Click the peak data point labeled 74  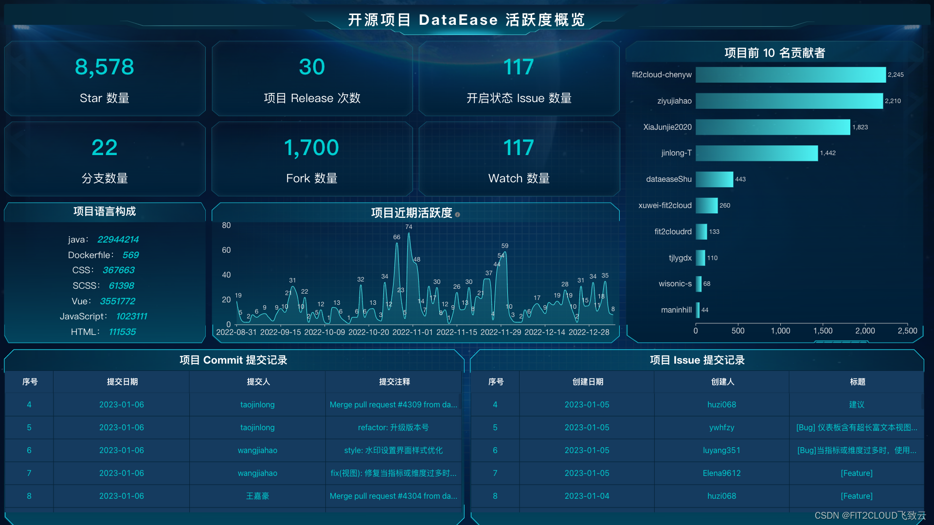click(x=409, y=234)
